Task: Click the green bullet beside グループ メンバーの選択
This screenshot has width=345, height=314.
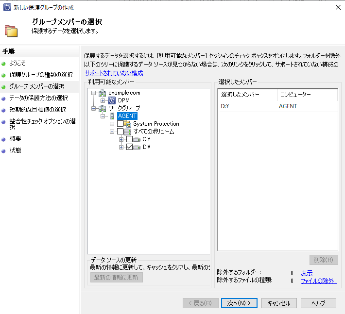Action: tap(3, 87)
